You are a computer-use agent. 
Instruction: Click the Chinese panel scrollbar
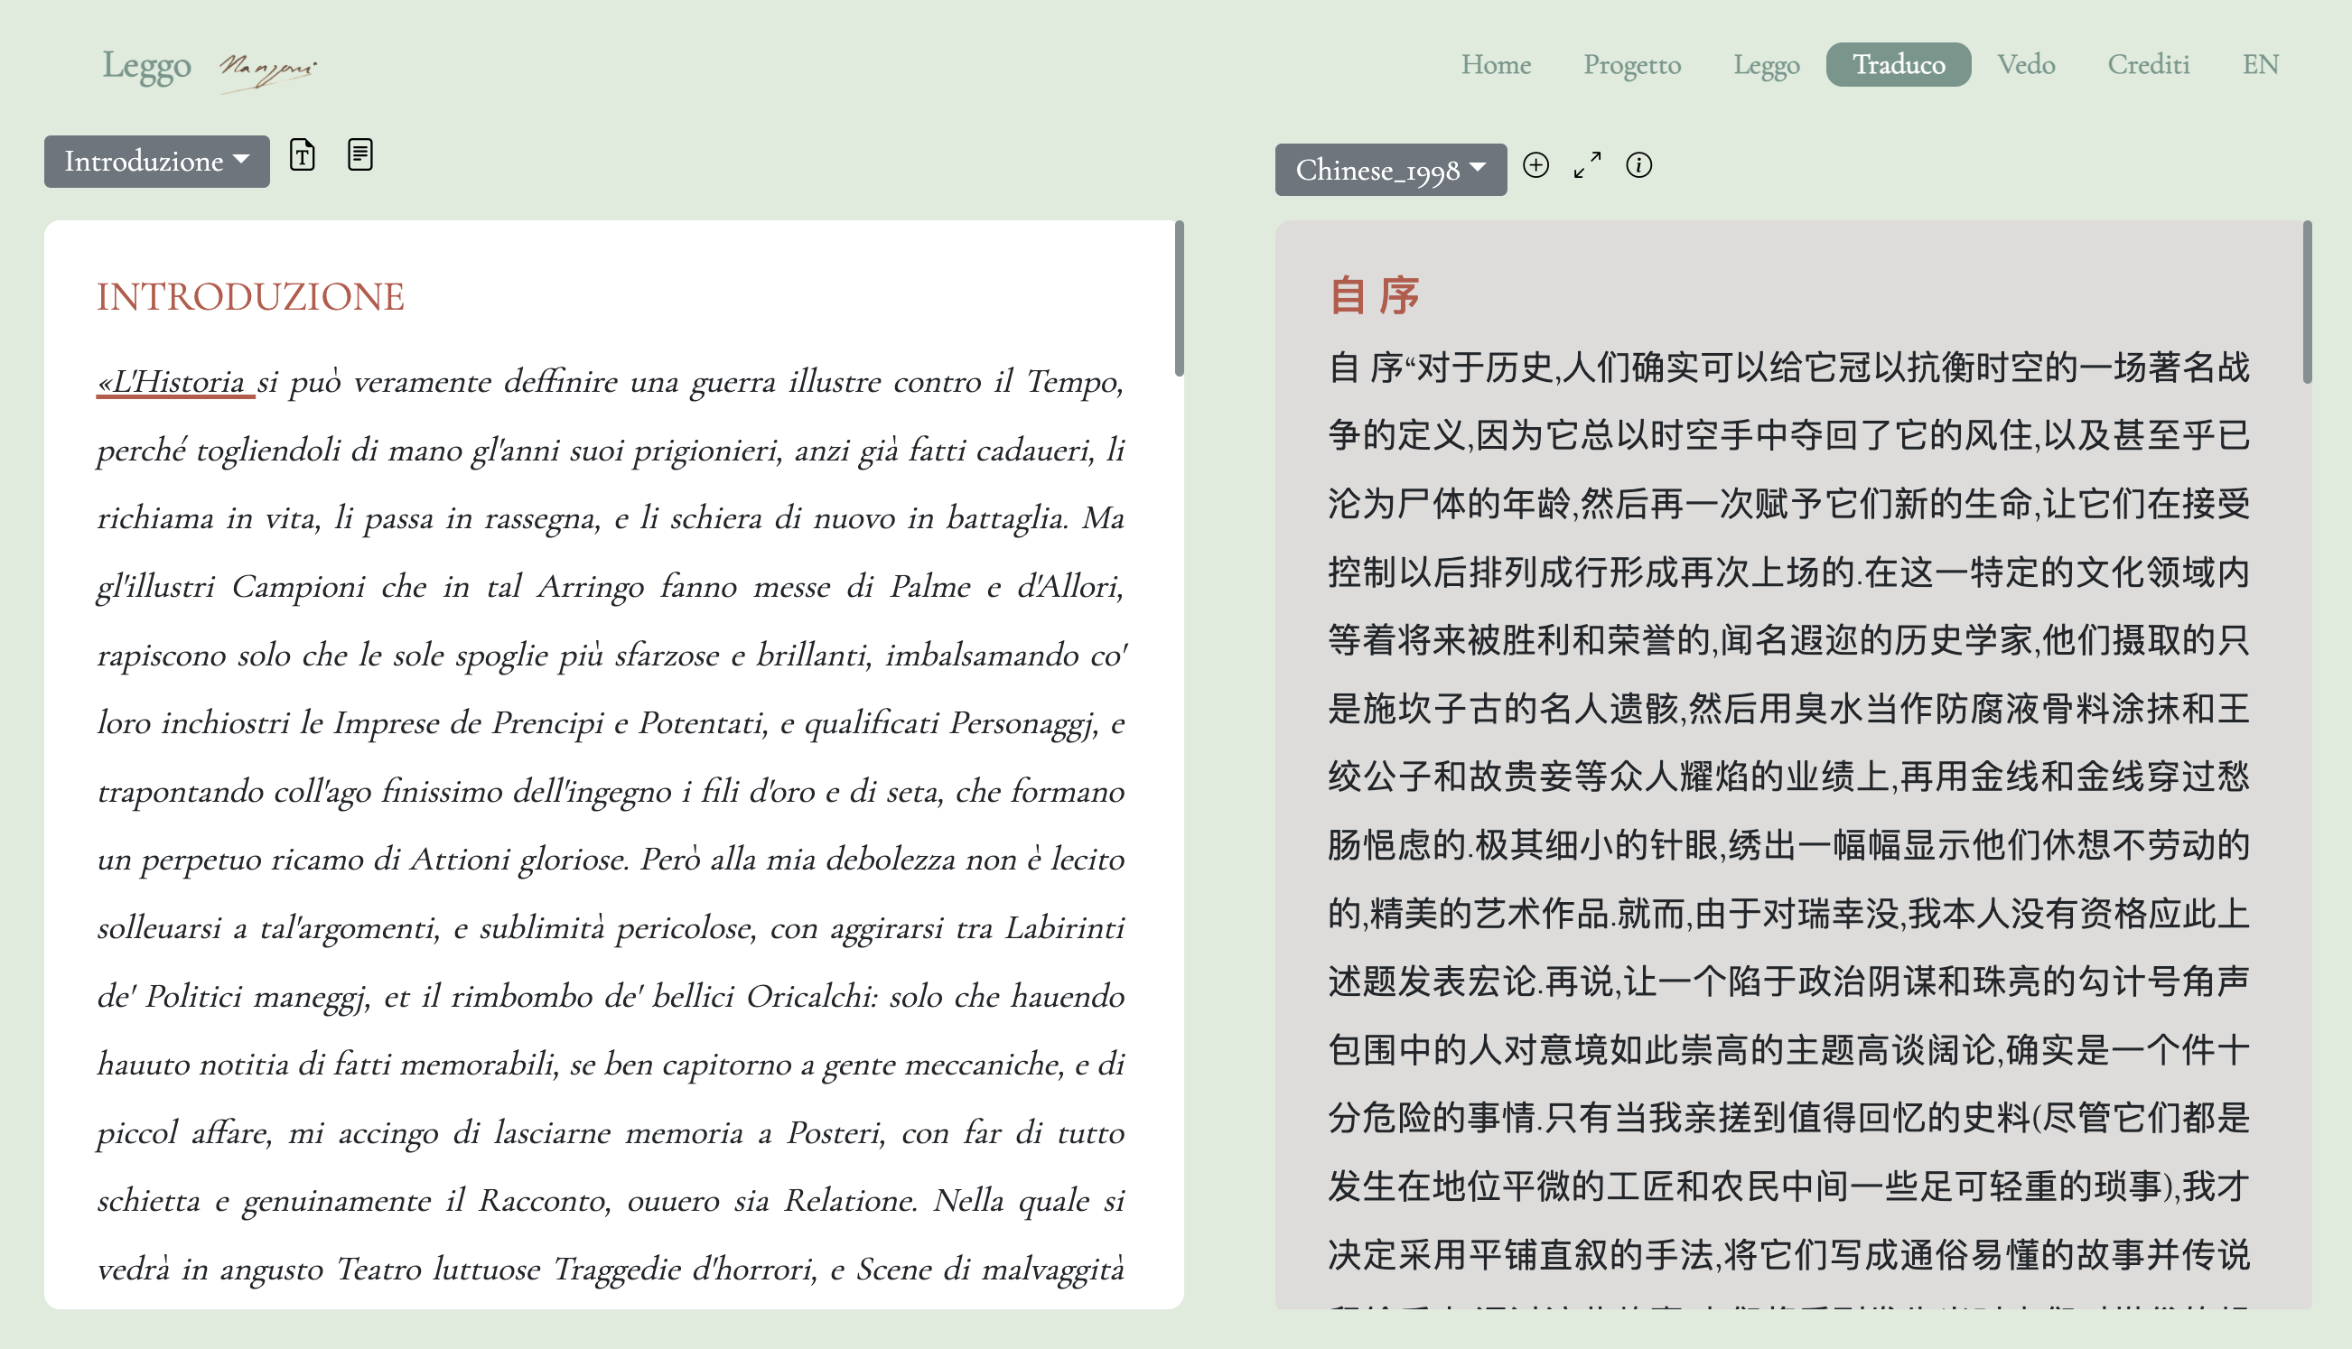coord(2307,302)
